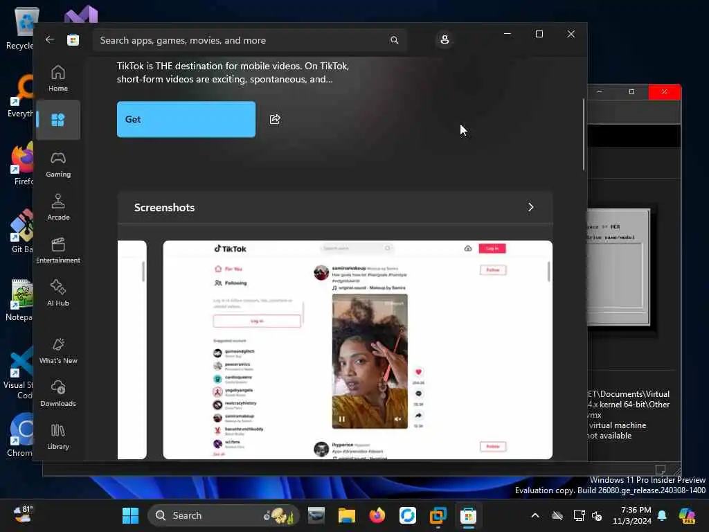
Task: Close the Microsoft Store window
Action: tap(571, 34)
